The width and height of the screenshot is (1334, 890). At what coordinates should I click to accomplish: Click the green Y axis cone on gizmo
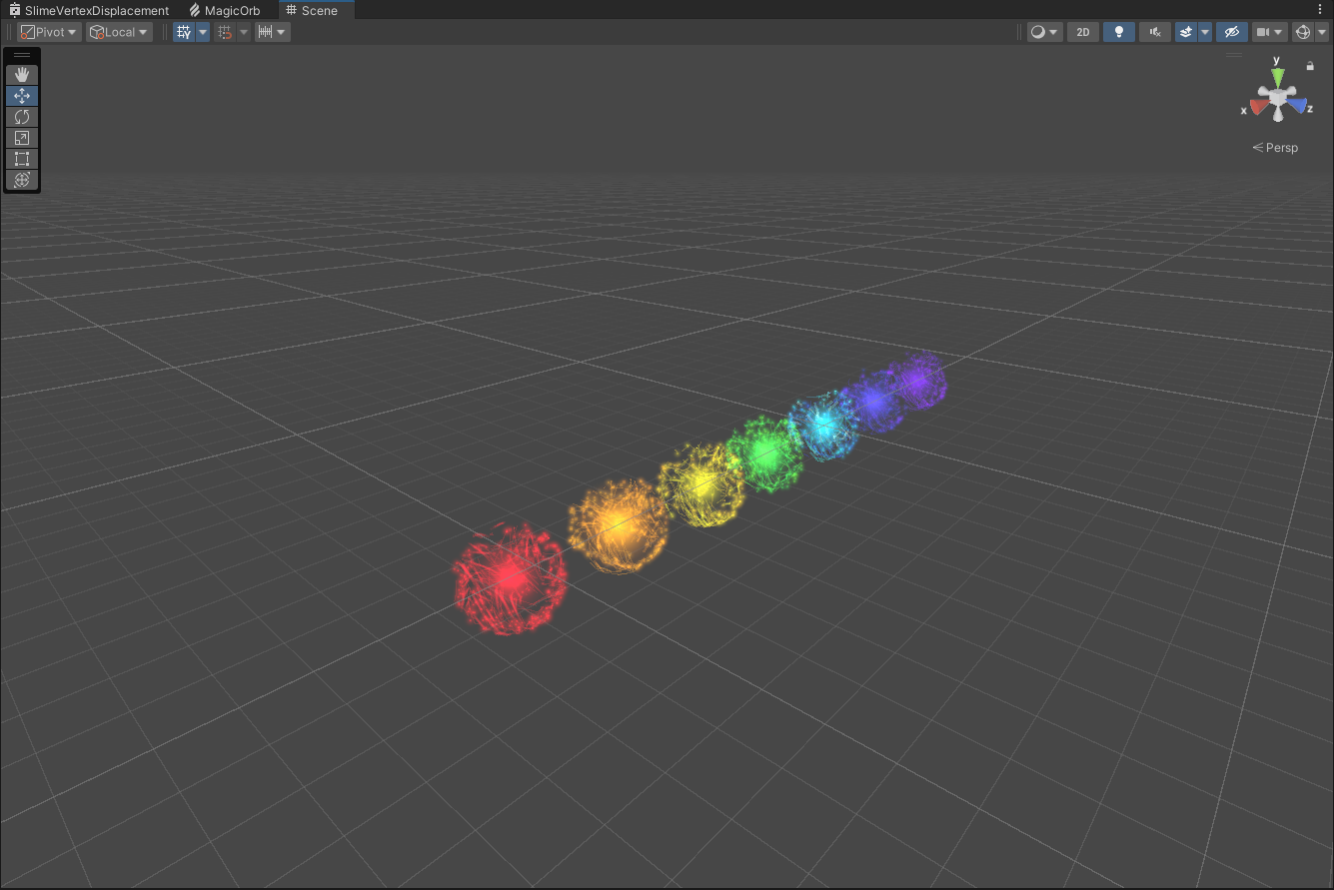pyautogui.click(x=1277, y=77)
